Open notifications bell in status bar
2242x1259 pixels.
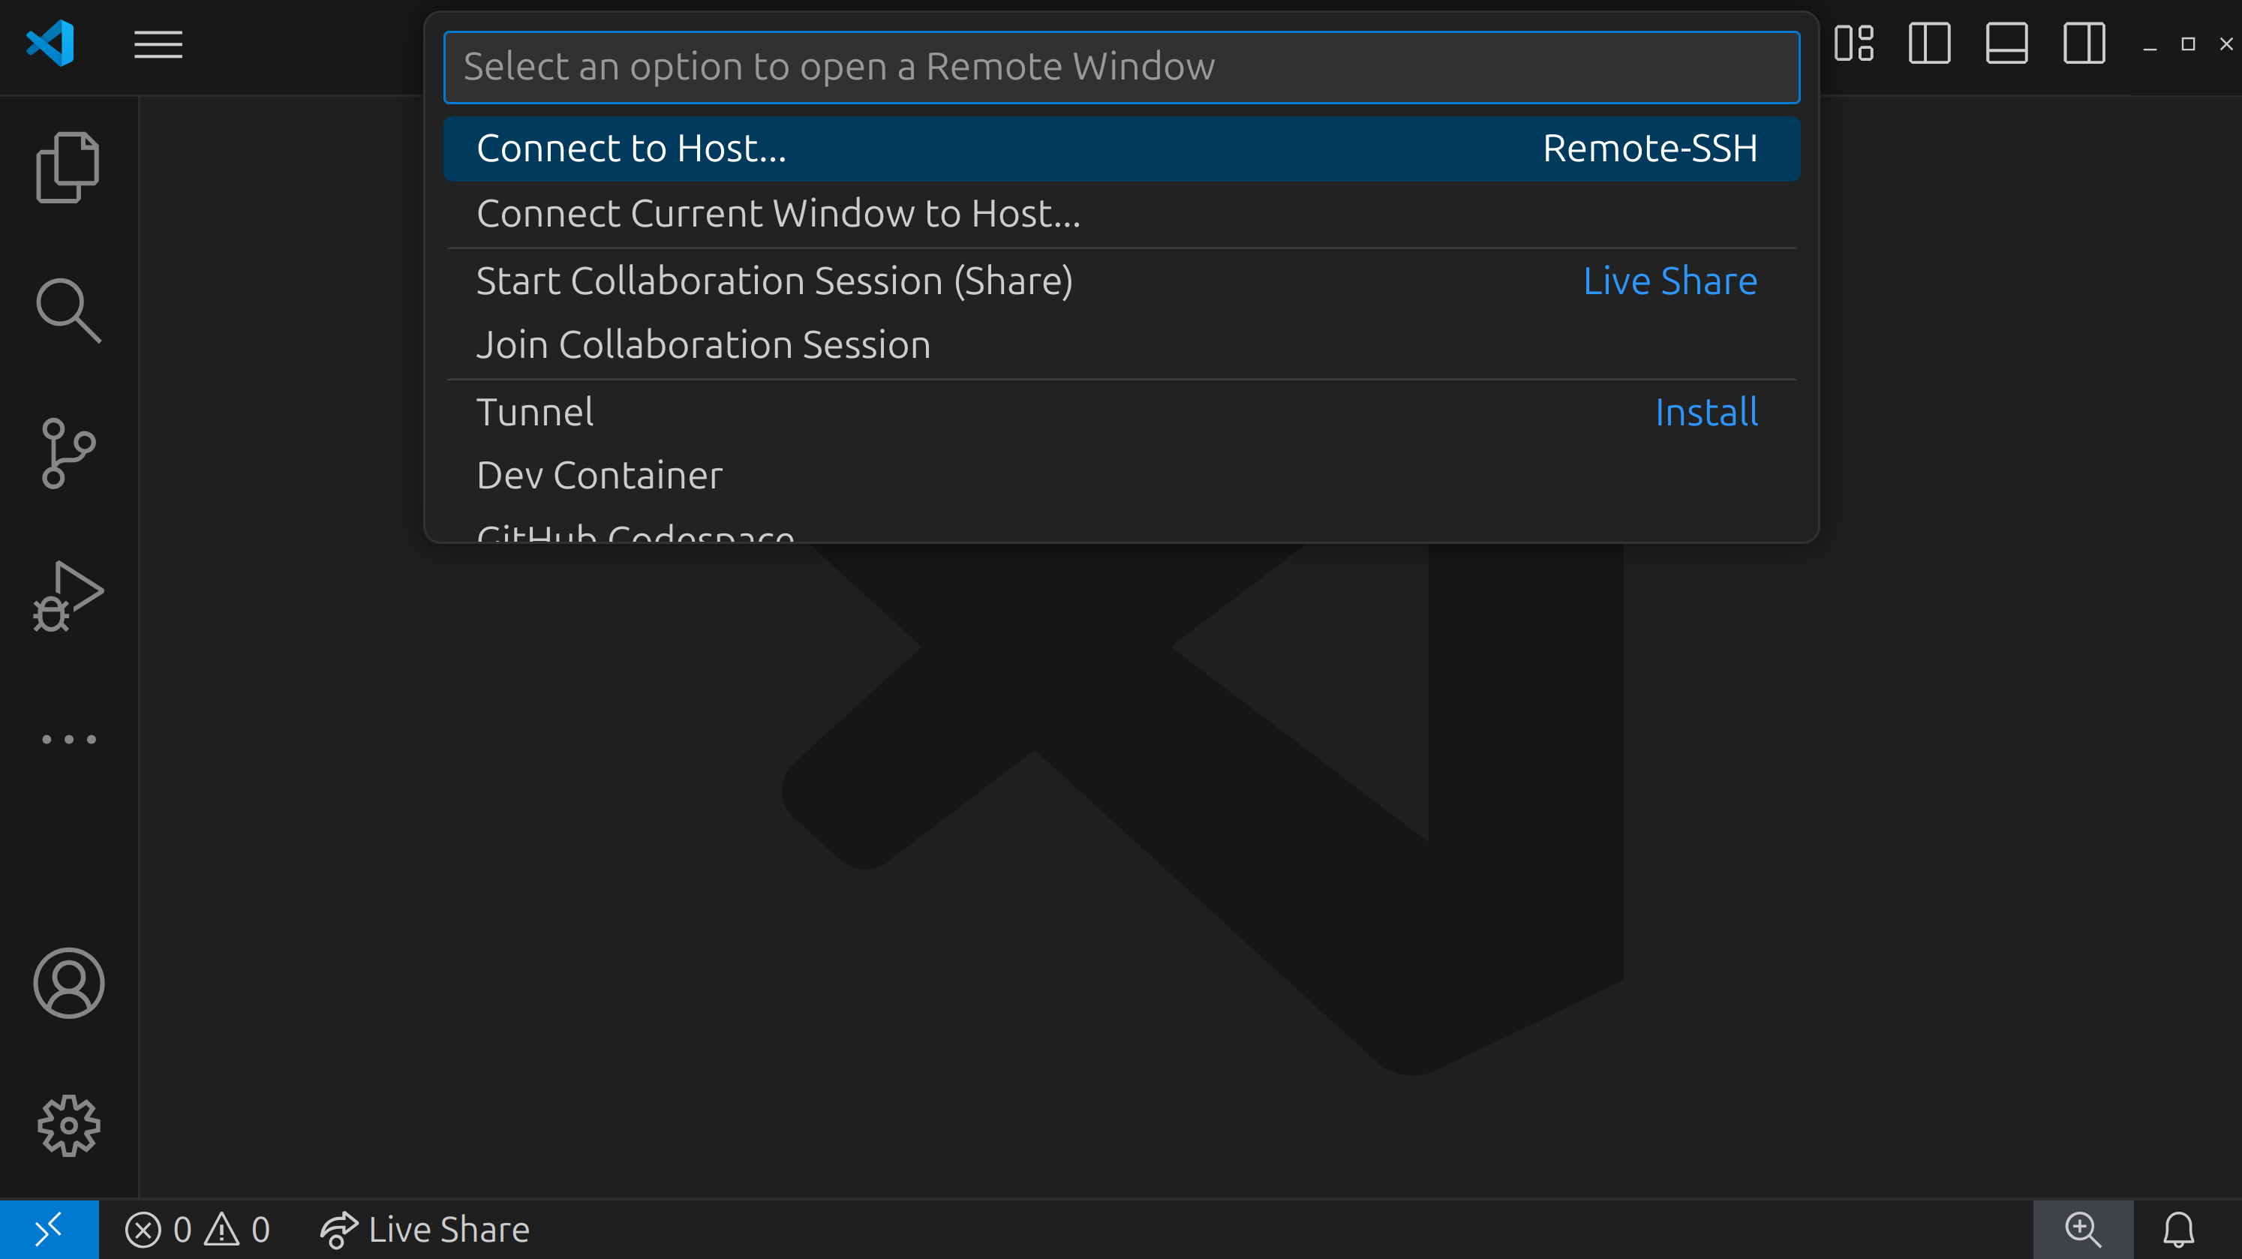click(x=2178, y=1230)
